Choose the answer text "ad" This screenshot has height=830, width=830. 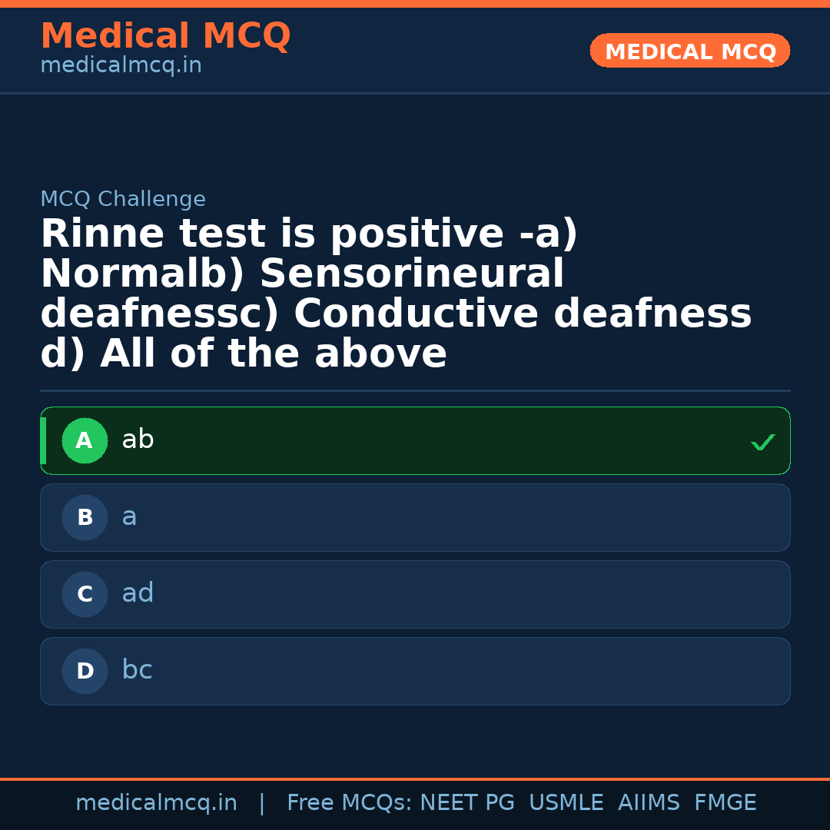tap(138, 593)
